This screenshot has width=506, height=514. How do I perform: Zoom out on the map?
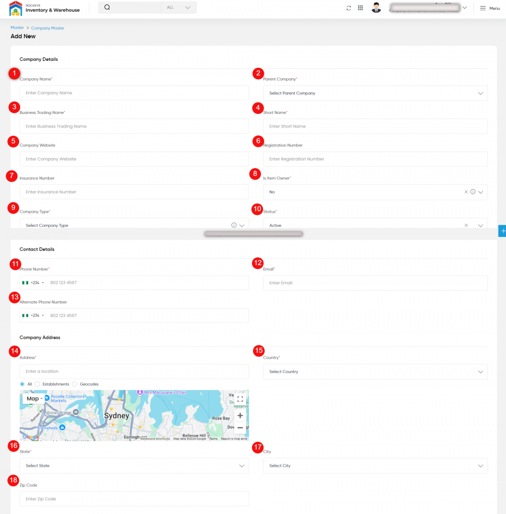click(240, 428)
